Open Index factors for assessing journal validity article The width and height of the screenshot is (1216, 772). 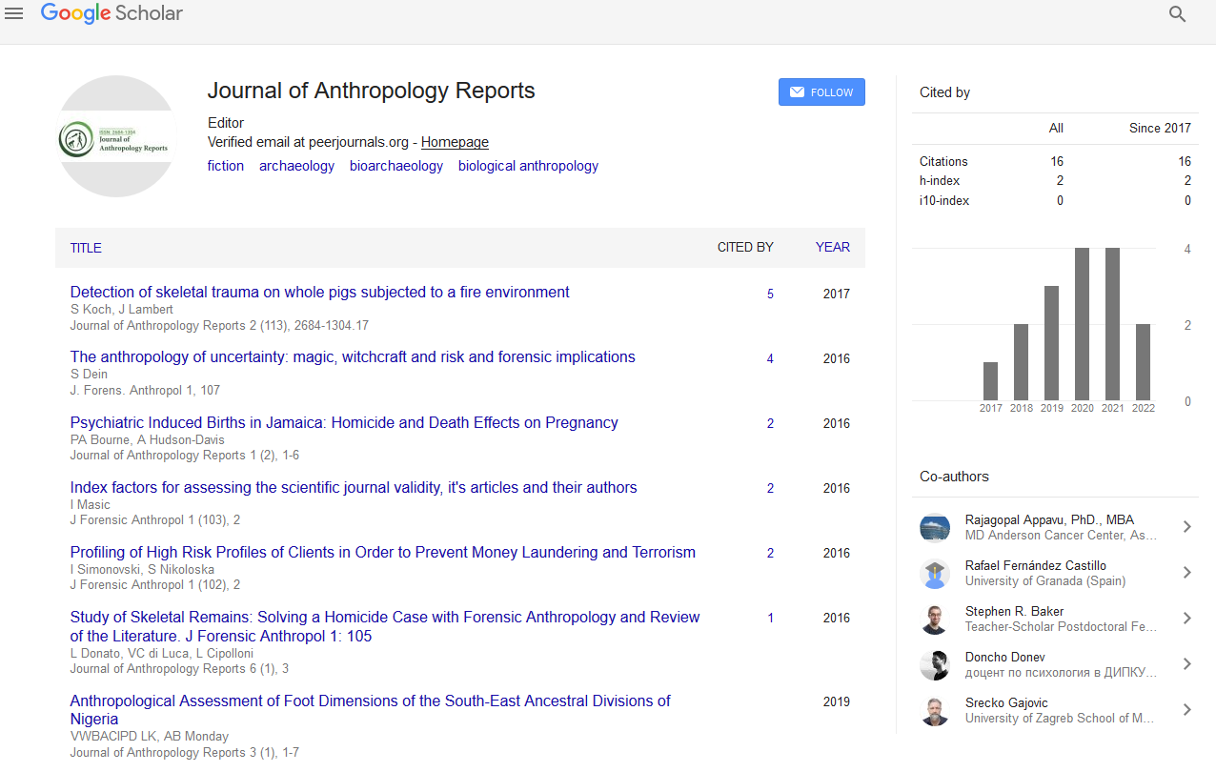pyautogui.click(x=354, y=487)
